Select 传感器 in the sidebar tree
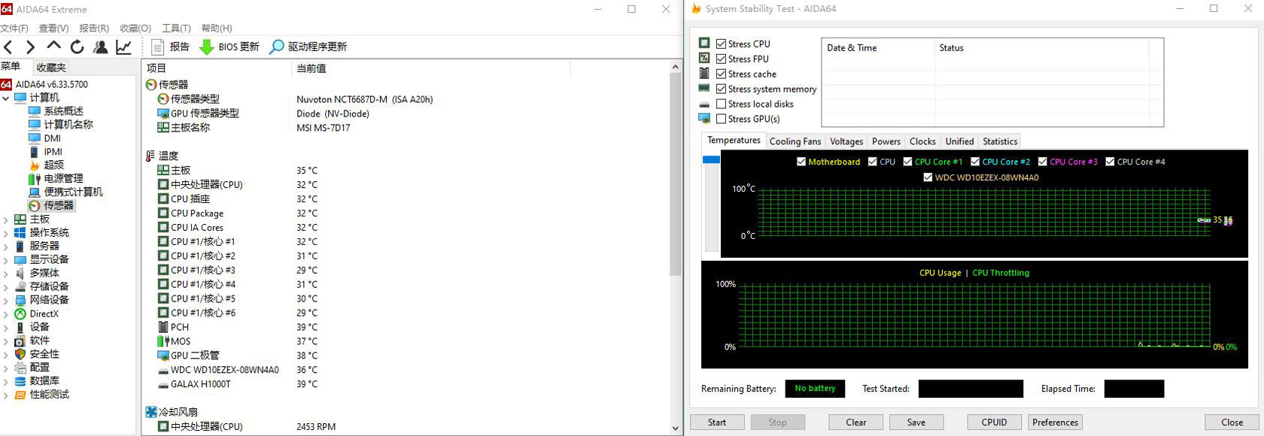 58,205
